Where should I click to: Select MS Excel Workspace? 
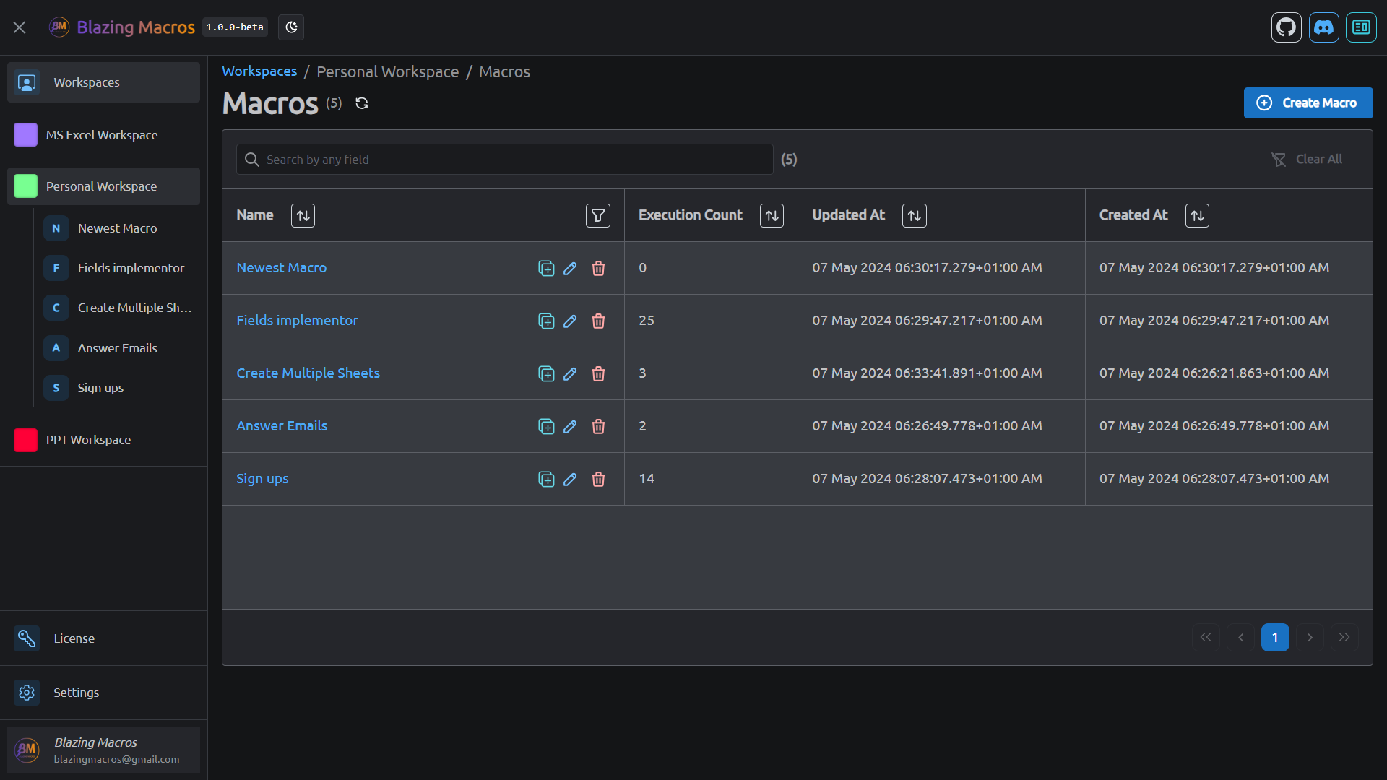(104, 135)
